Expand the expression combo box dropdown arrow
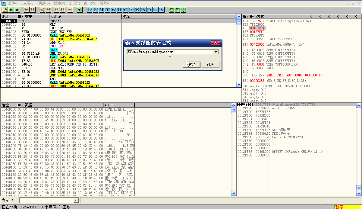The image size is (362, 209). click(x=216, y=52)
